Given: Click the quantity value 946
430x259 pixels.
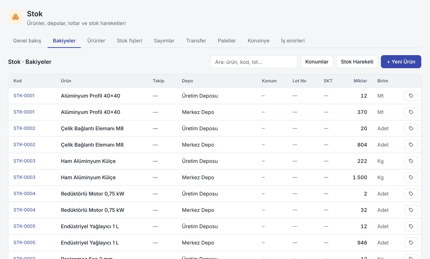Looking at the screenshot, I should point(362,243).
